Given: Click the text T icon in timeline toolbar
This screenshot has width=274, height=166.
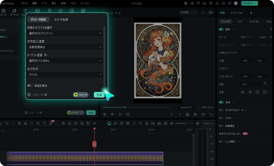Looking at the screenshot, I should [44, 123].
